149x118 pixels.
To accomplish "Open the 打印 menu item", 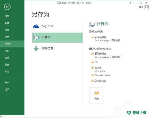I will (x=7, y=51).
